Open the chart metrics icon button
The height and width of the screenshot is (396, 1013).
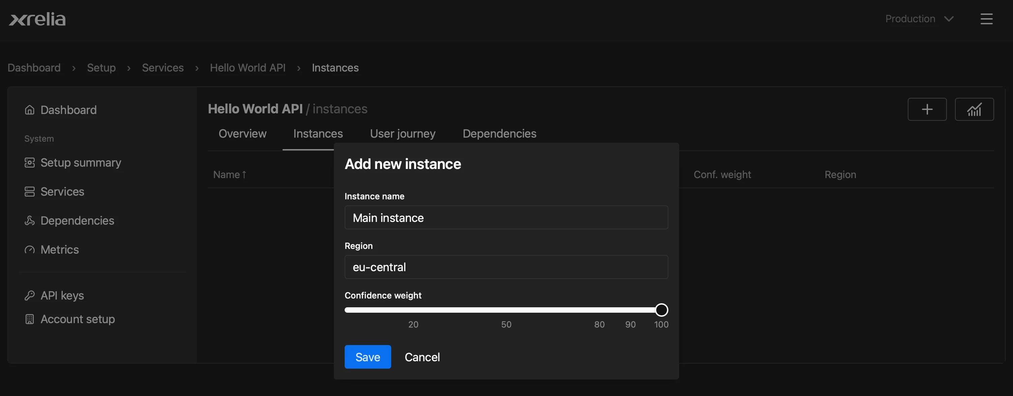974,109
